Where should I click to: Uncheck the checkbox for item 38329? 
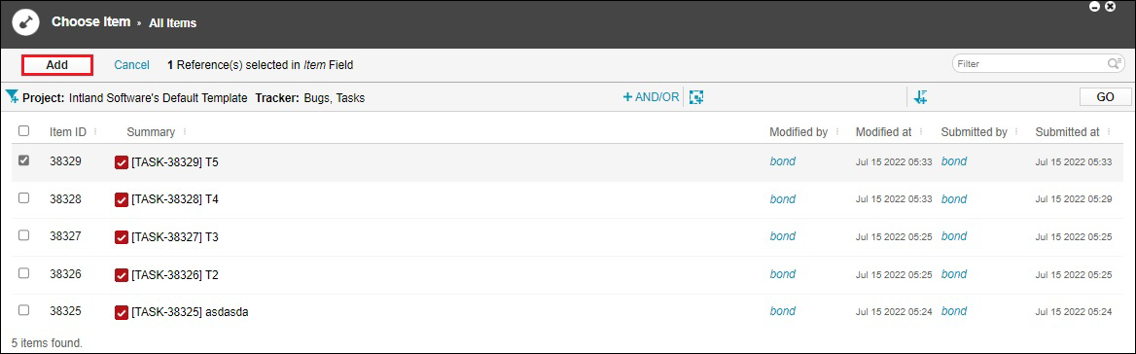[x=24, y=160]
